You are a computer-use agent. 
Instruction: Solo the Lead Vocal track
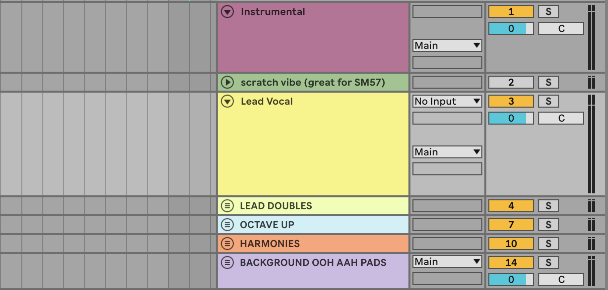click(548, 101)
